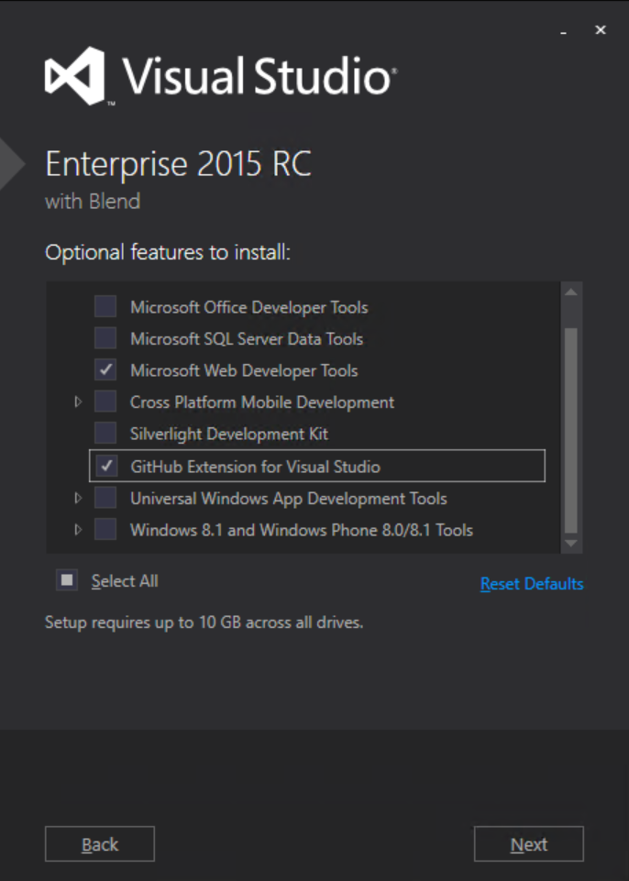
Task: Expand Cross Platform Mobile Development node
Action: coord(78,402)
